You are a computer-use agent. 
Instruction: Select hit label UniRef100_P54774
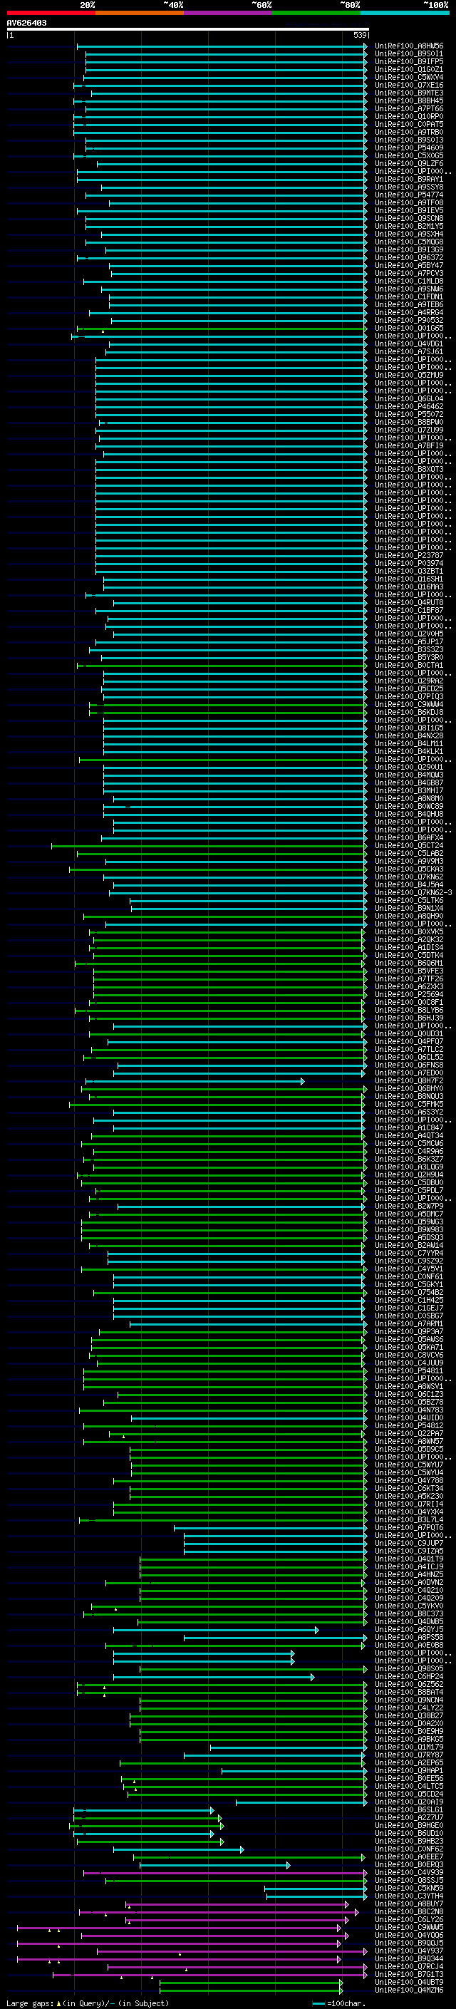[x=408, y=195]
